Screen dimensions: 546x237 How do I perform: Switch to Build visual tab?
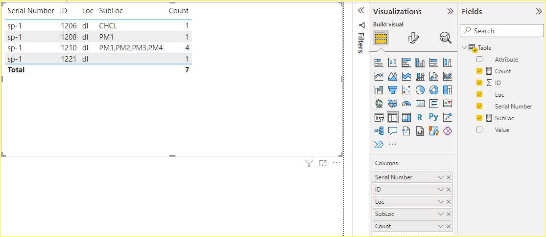(381, 38)
